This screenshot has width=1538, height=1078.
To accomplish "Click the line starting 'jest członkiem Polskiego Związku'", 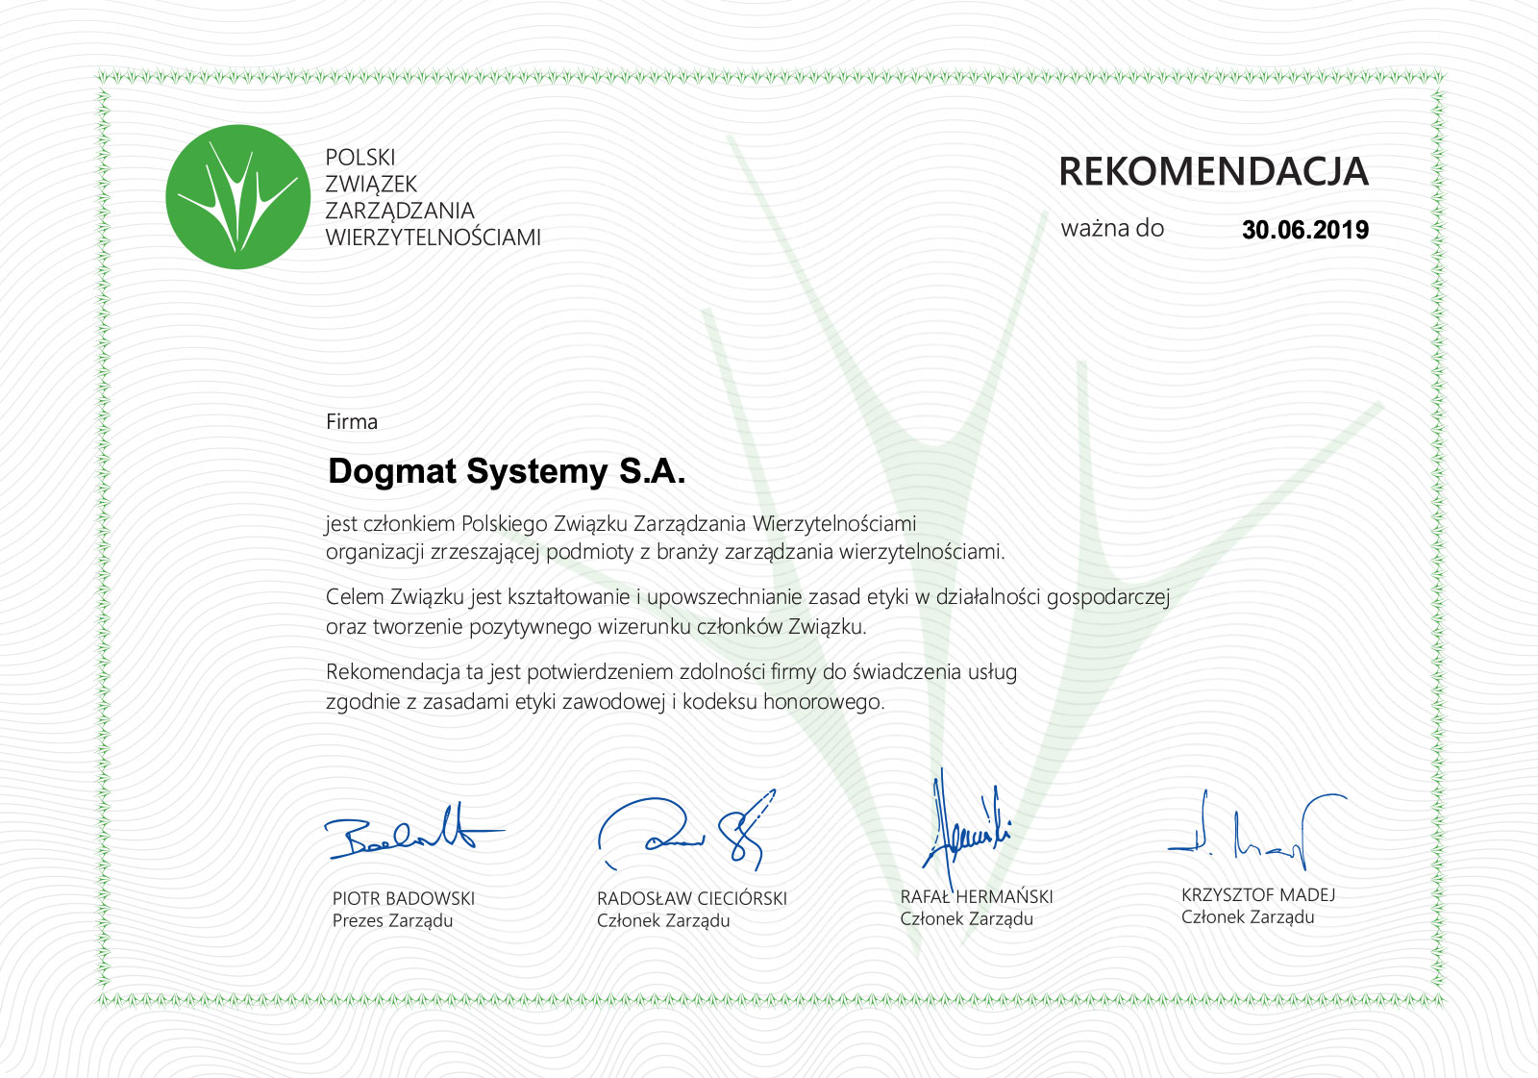I will coord(621,524).
